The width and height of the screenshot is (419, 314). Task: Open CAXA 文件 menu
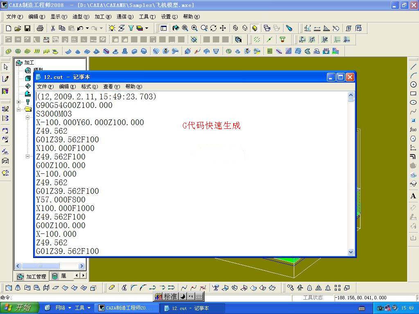click(15, 16)
